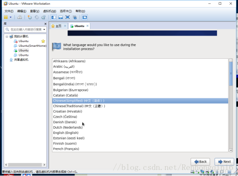Toggle the library sidebar view icon
Image resolution: width=238 pixels, height=176 pixels.
click(53, 17)
